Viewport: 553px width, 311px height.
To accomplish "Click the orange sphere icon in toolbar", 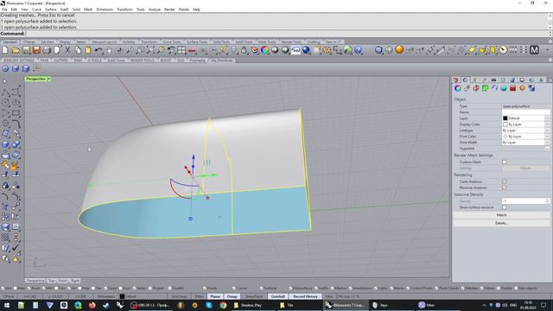I will tap(399, 50).
